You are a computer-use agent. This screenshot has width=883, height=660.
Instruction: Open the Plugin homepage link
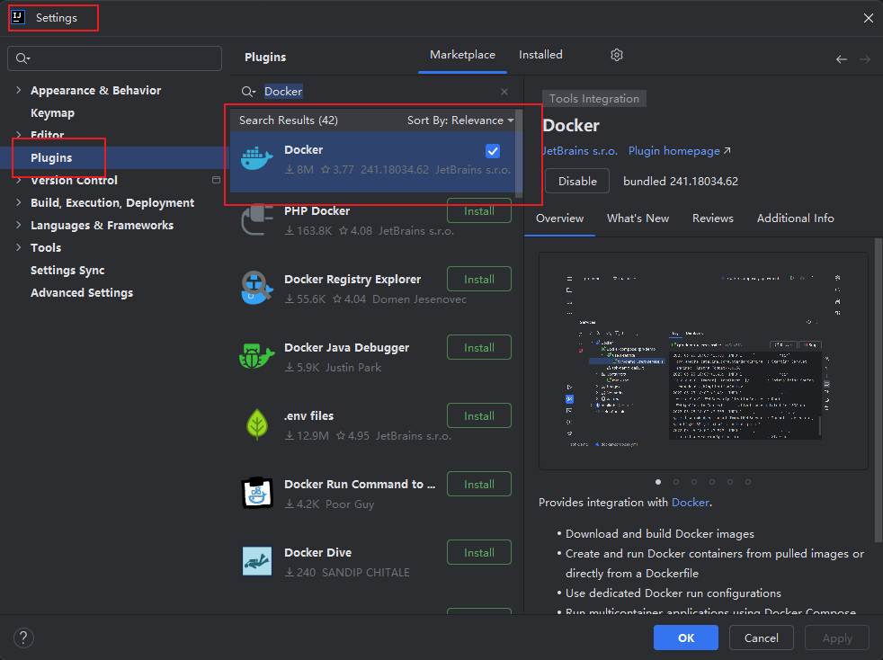click(x=679, y=151)
